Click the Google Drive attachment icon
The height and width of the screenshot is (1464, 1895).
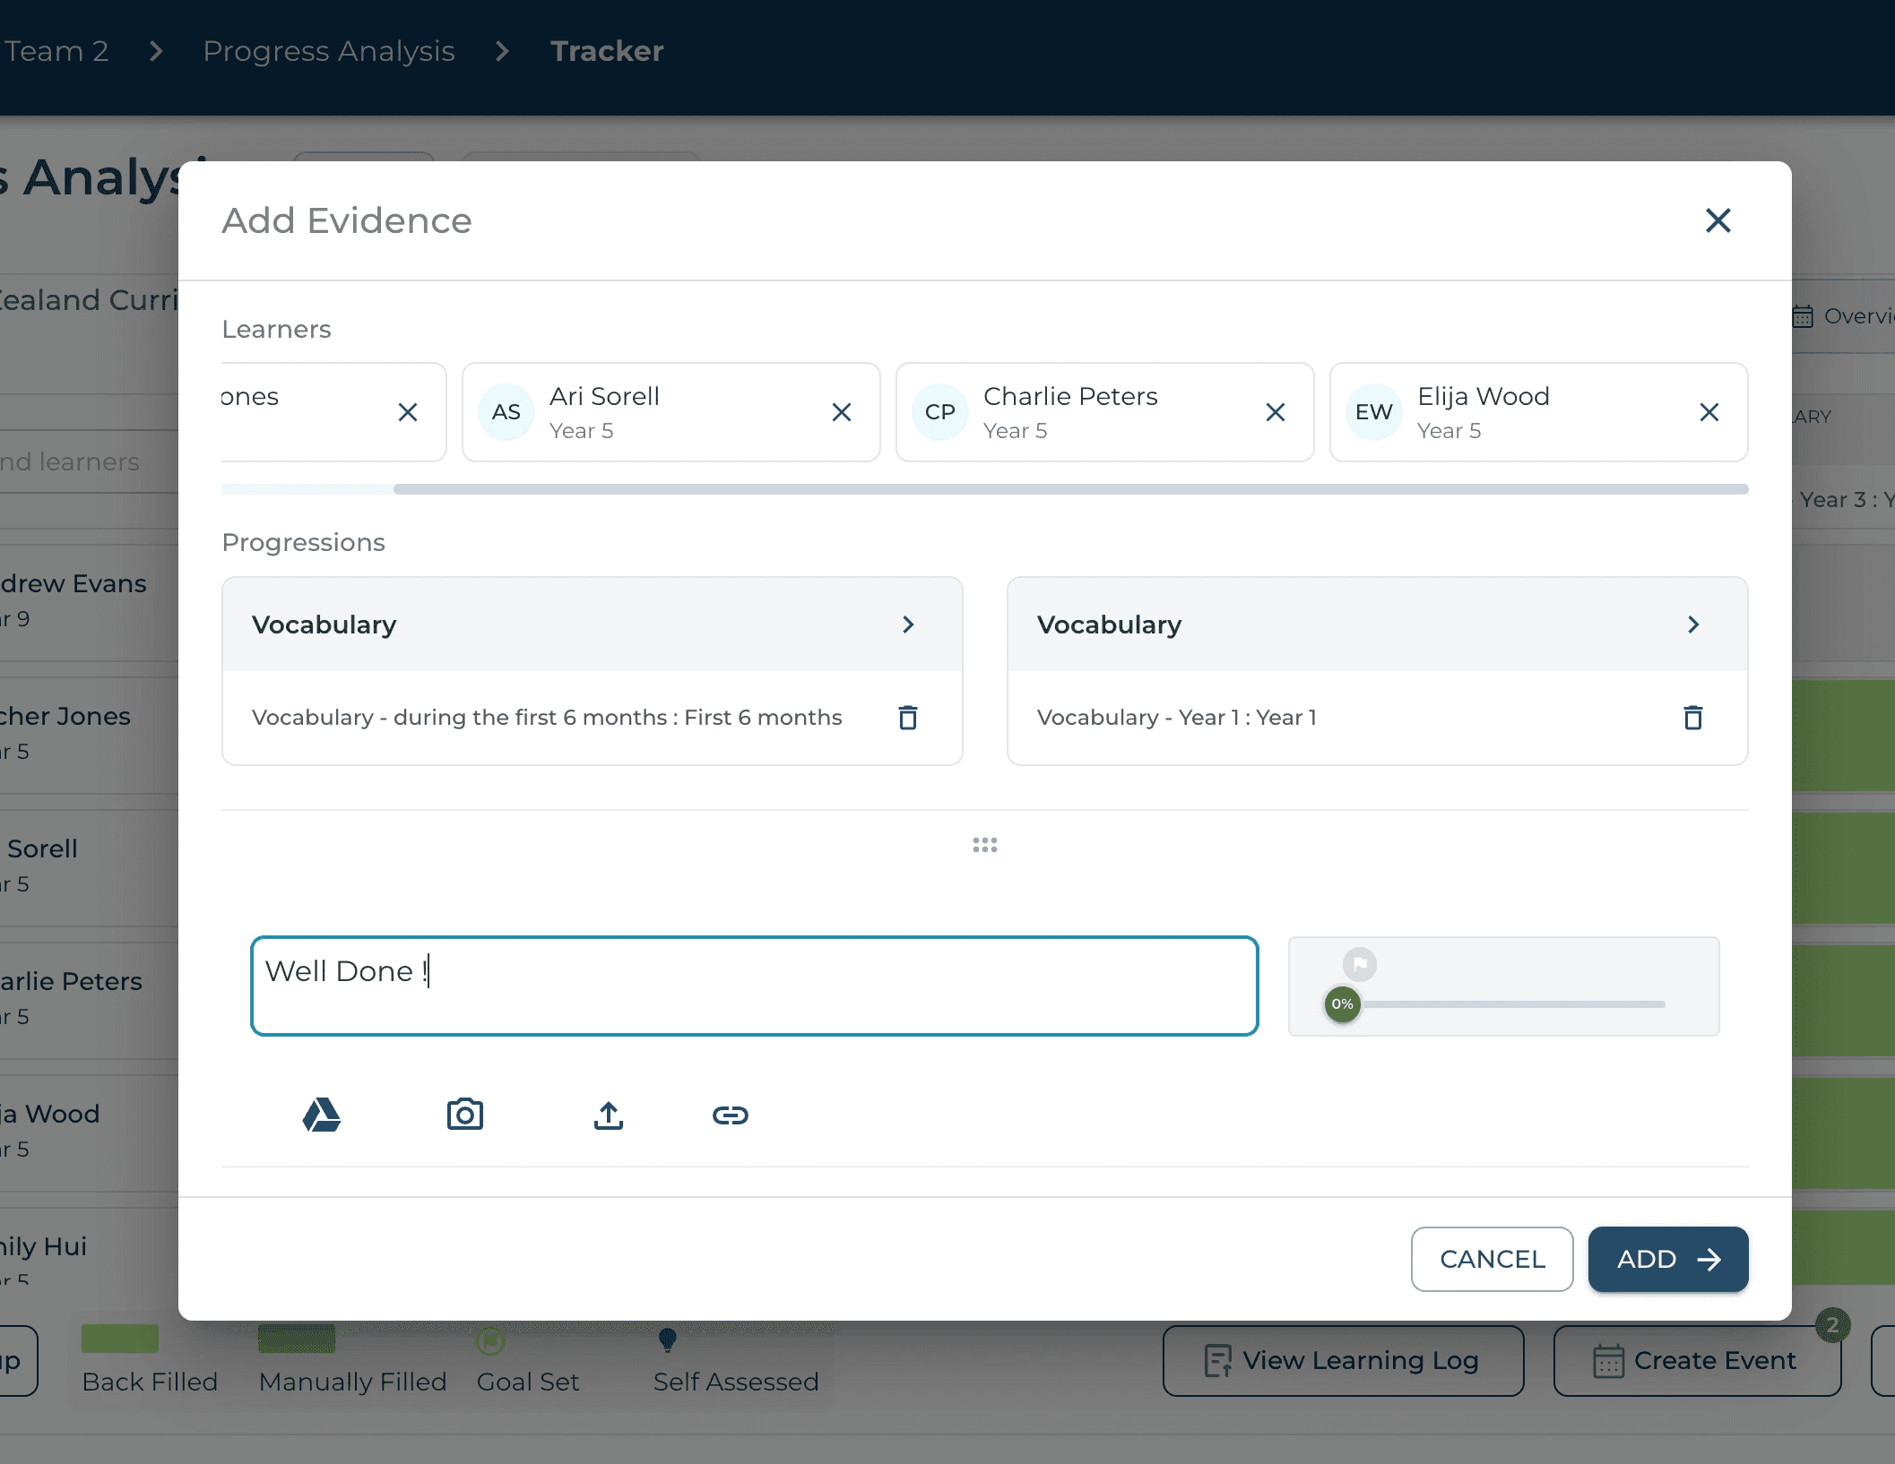(x=322, y=1115)
